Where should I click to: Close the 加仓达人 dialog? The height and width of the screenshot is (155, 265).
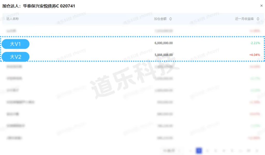pyautogui.click(x=261, y=6)
